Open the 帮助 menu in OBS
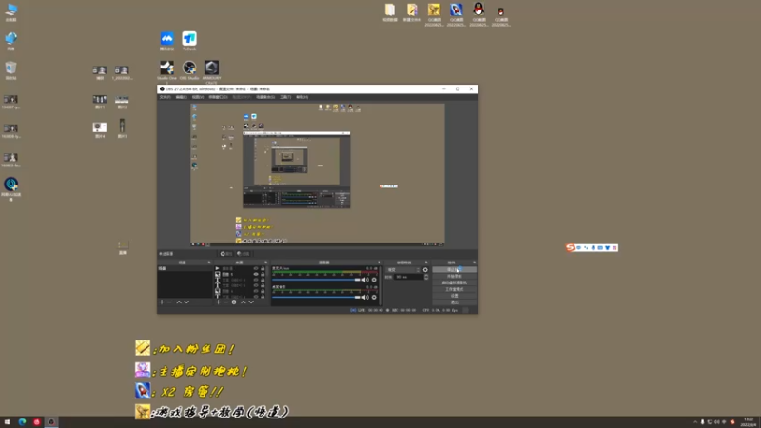 click(x=302, y=97)
